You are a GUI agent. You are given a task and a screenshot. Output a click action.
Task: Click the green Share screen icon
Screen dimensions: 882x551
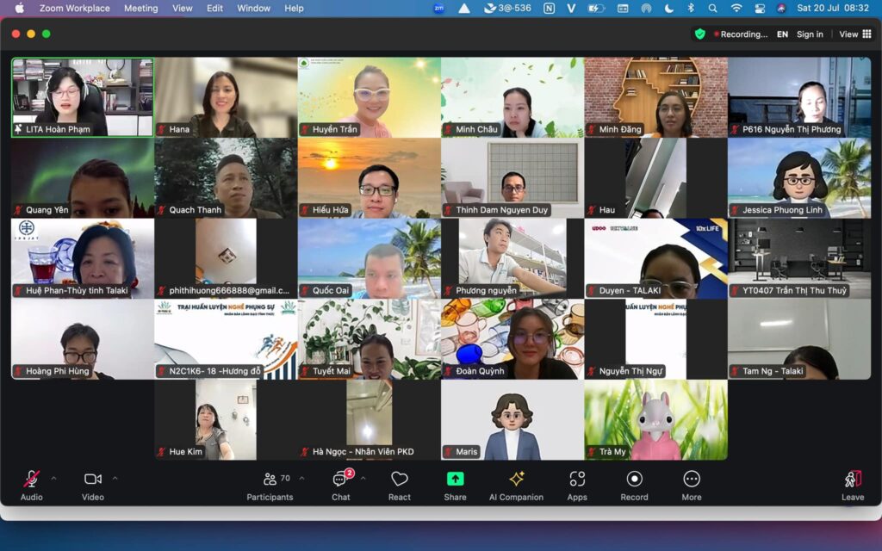point(455,480)
